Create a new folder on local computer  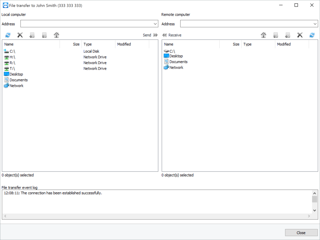click(32, 35)
